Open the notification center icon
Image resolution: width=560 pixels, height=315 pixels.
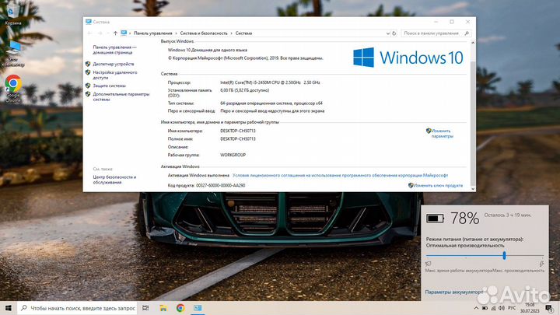coord(548,308)
